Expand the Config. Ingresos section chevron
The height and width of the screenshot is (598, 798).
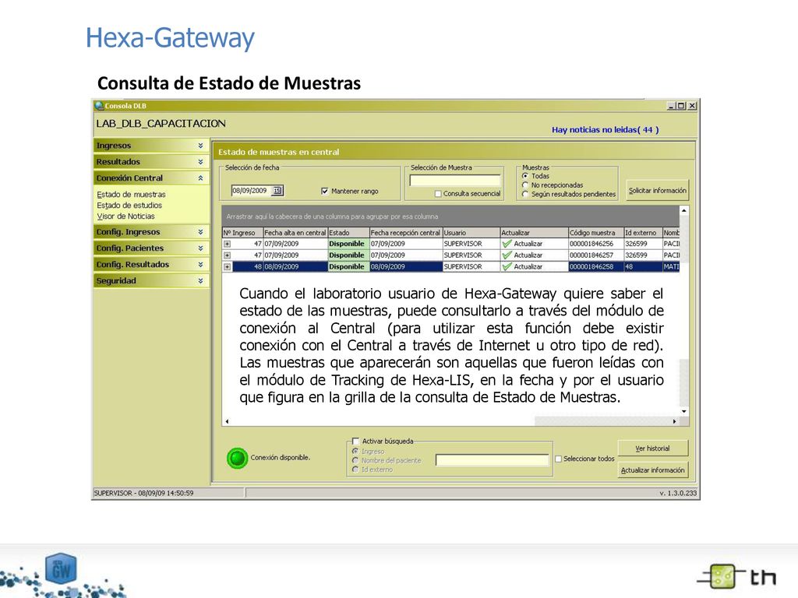coord(200,232)
